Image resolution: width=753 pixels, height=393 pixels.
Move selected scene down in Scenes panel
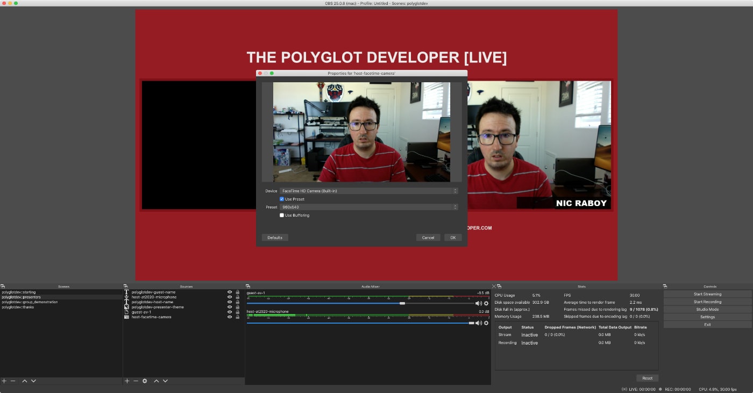tap(33, 381)
